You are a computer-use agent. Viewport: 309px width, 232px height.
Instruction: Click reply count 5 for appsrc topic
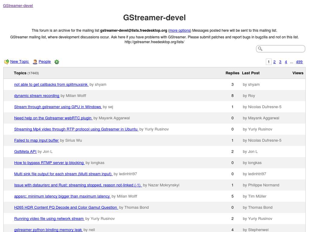coord(232,196)
